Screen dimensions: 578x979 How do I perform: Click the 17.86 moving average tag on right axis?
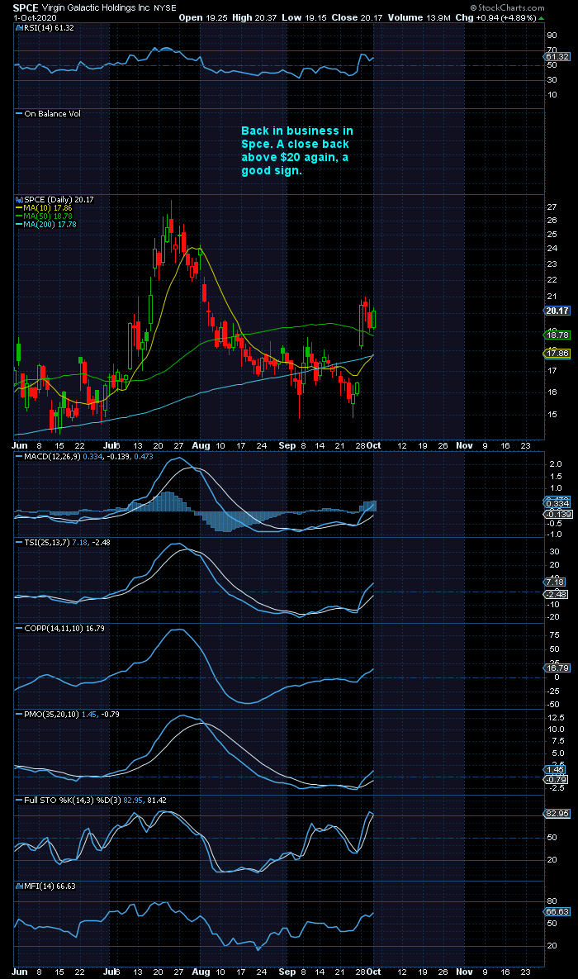pos(557,354)
